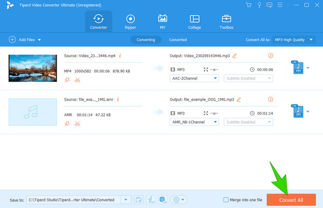Switch to the Converter tab
Image resolution: width=323 pixels, height=208 pixels.
click(x=99, y=21)
